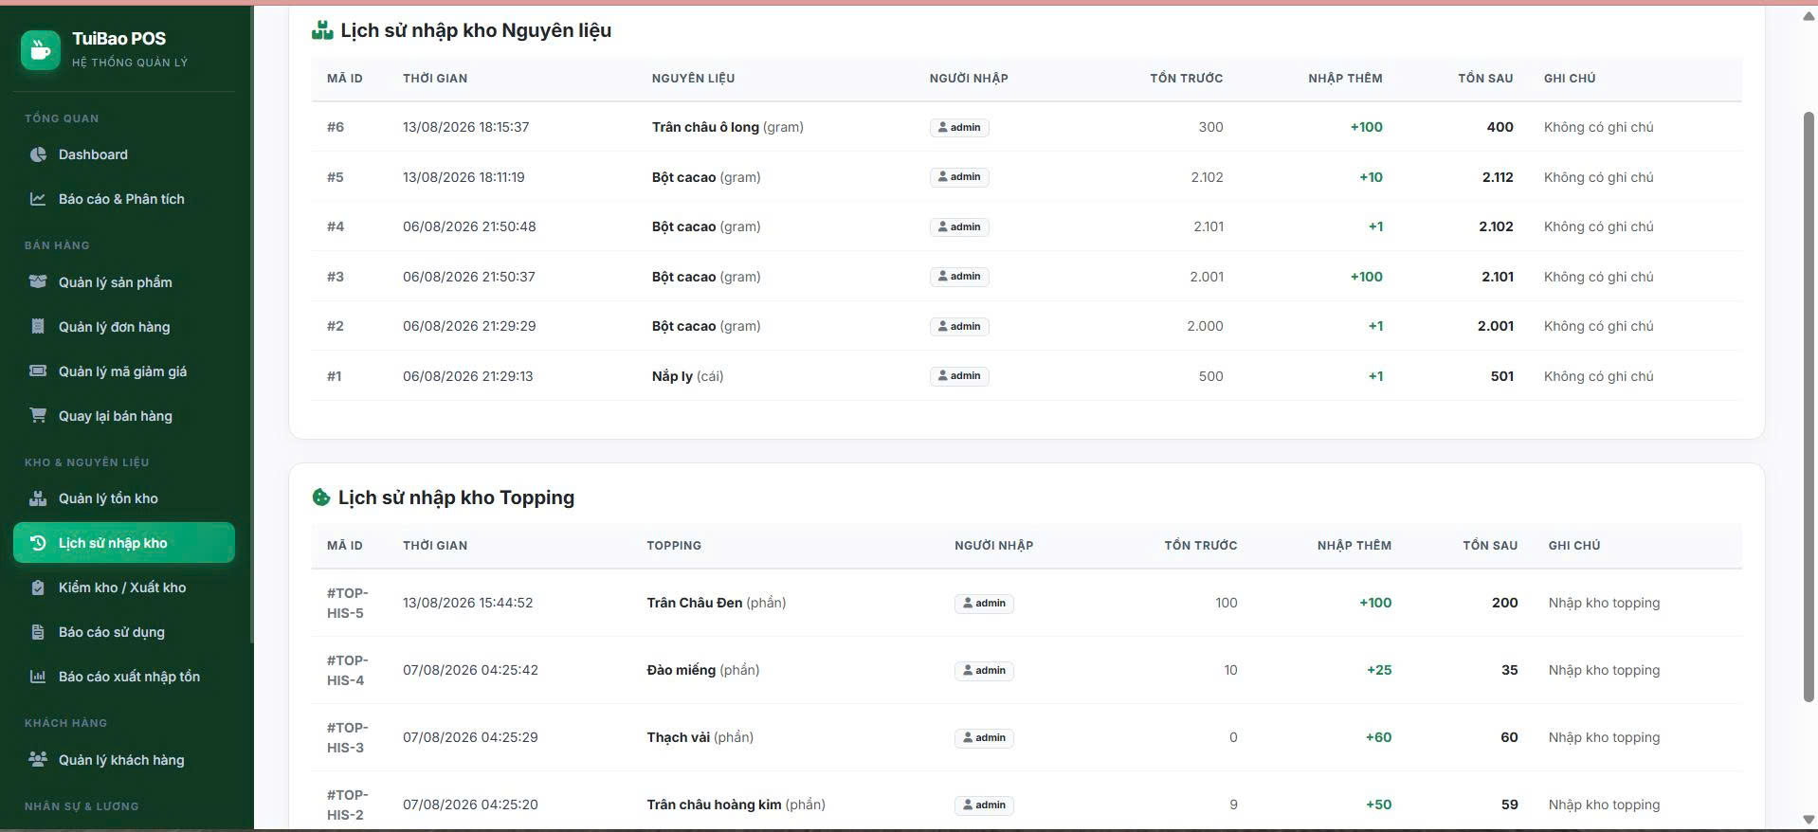The image size is (1818, 832).
Task: Click the Kiểm kho / Xuất kho clipboard icon
Action: click(38, 588)
